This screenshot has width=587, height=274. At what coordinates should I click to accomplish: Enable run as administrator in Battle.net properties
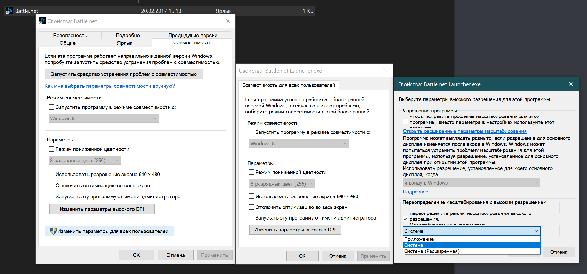(x=52, y=196)
